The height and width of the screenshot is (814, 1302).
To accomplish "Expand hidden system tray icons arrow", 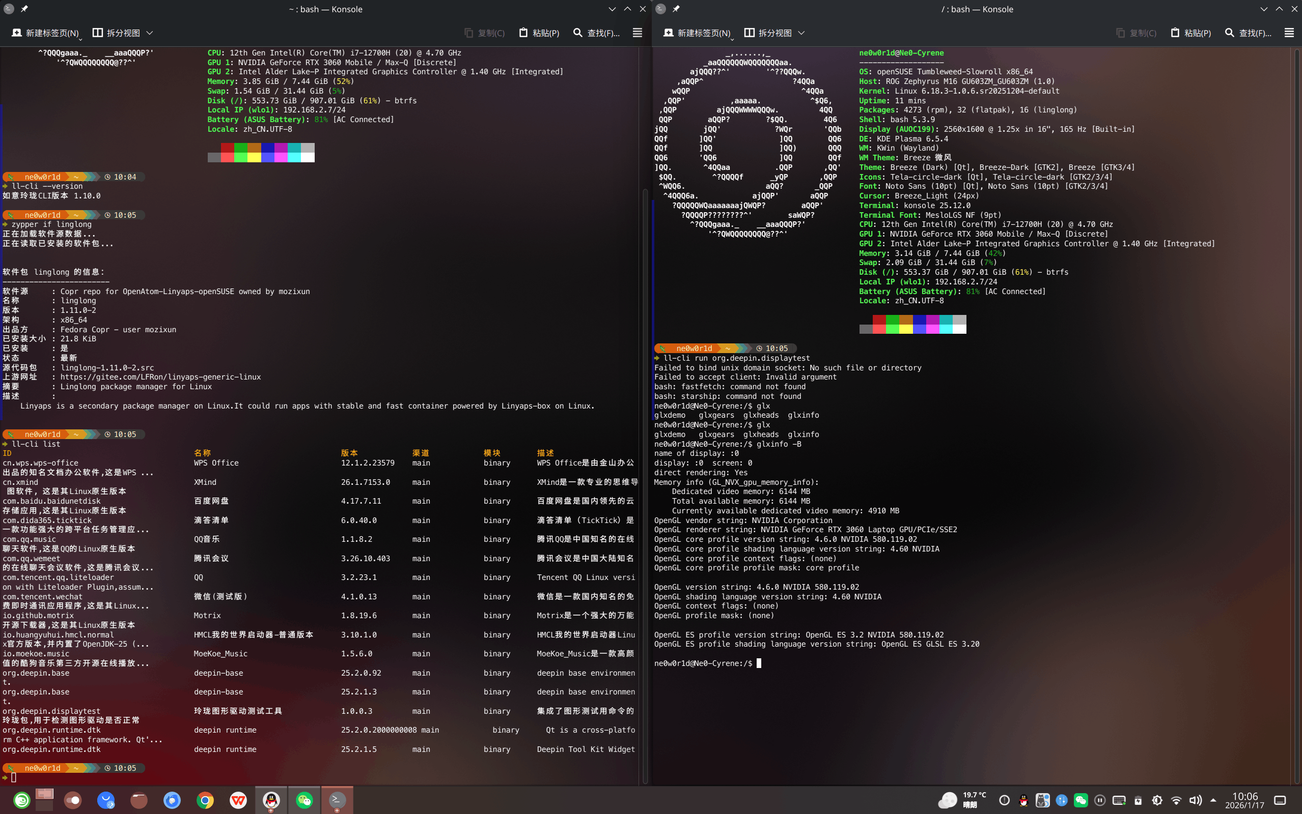I will click(1213, 800).
